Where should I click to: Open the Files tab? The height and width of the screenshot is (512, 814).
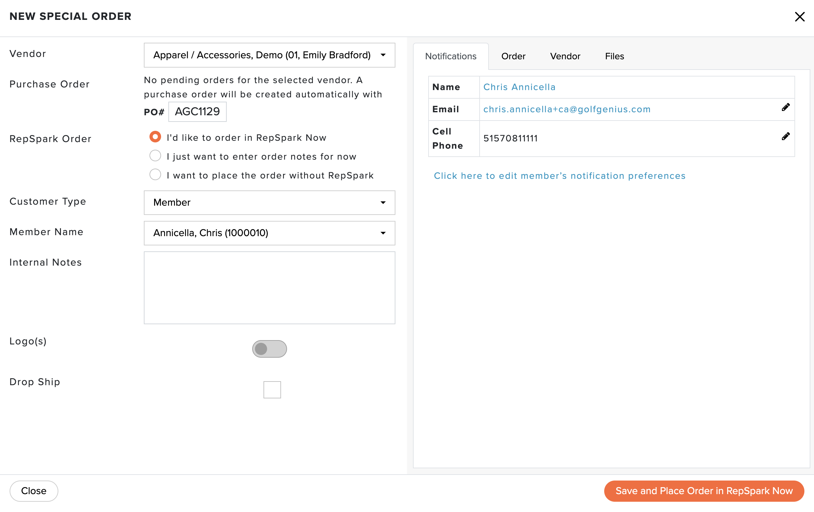pyautogui.click(x=614, y=56)
